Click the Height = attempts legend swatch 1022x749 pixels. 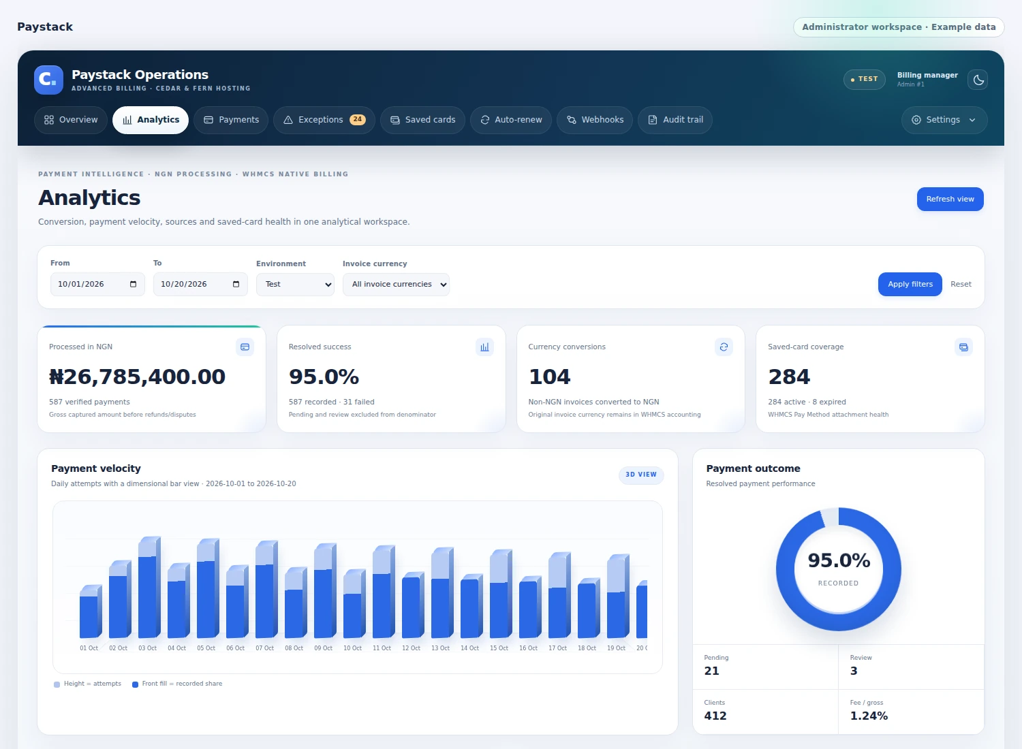[x=57, y=684]
